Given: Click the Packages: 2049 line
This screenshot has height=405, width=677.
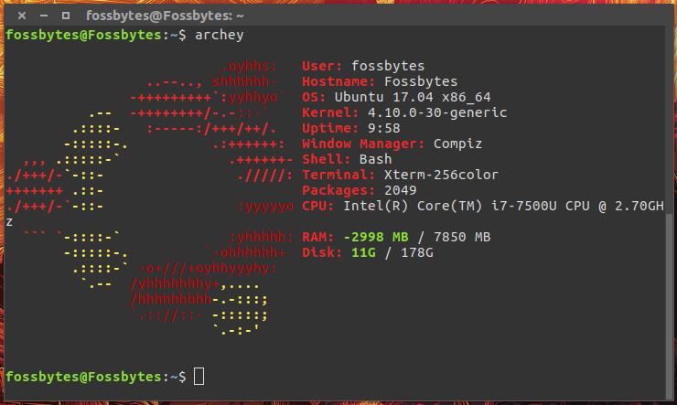Looking at the screenshot, I should [359, 190].
